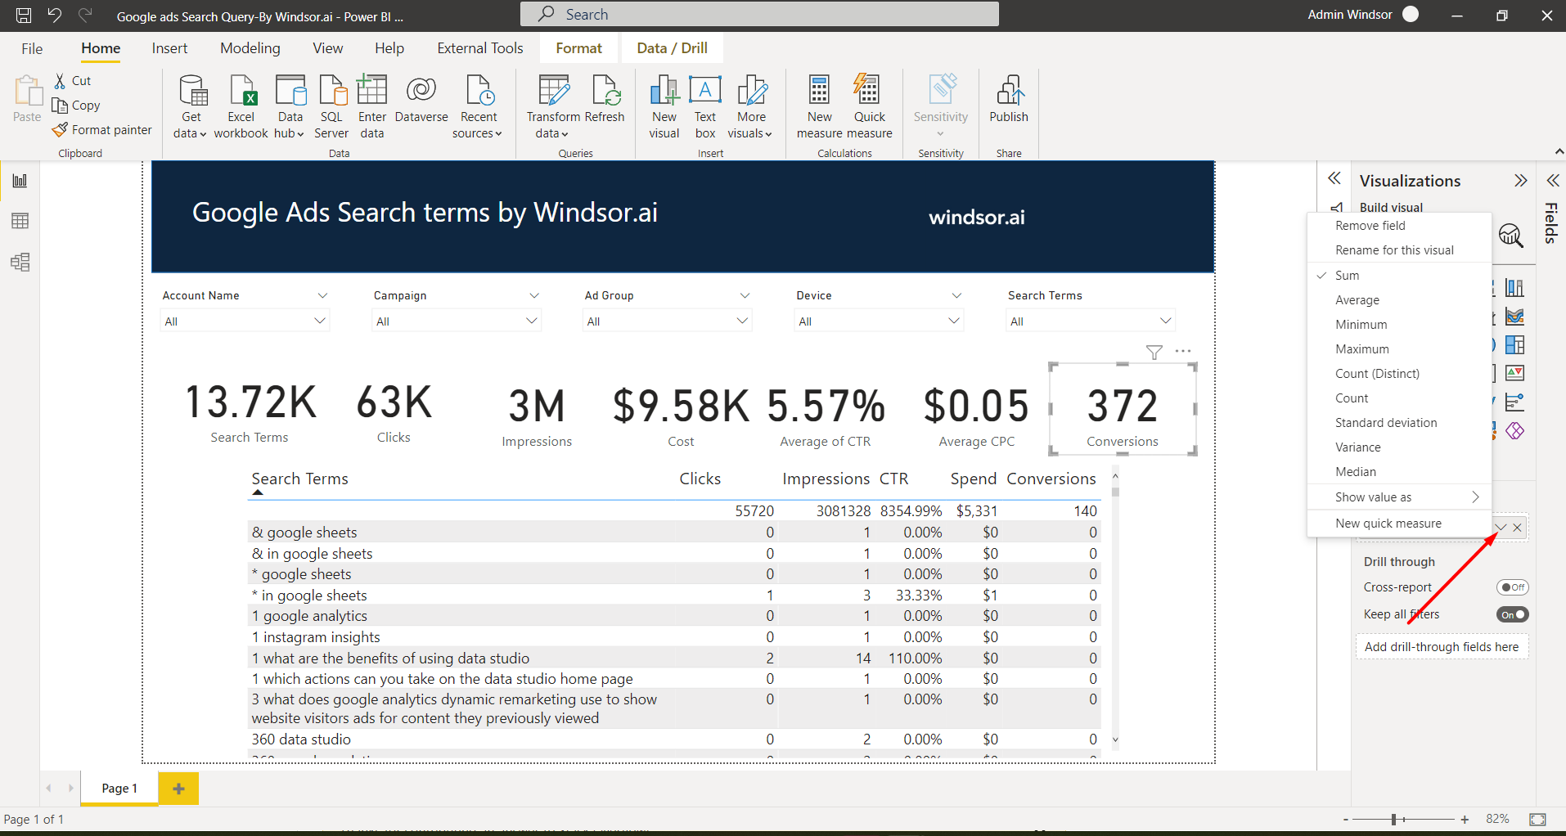
Task: Switch to the Insert ribbon tab
Action: pyautogui.click(x=169, y=48)
